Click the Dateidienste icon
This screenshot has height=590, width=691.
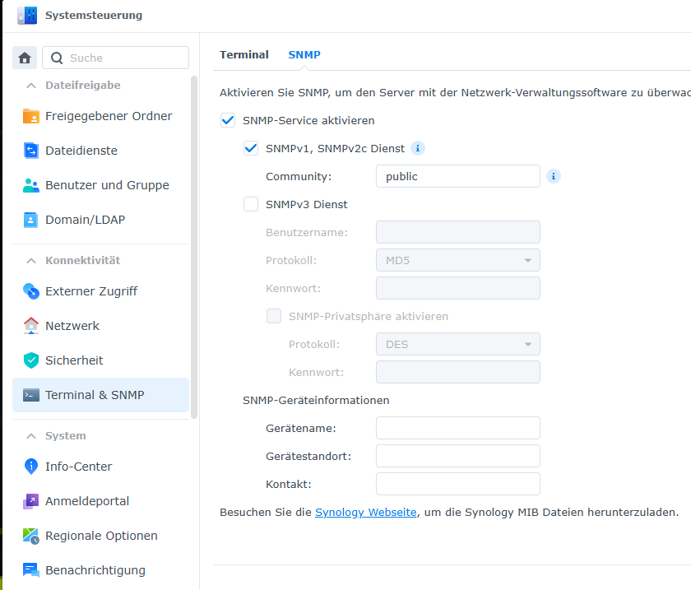pos(31,151)
